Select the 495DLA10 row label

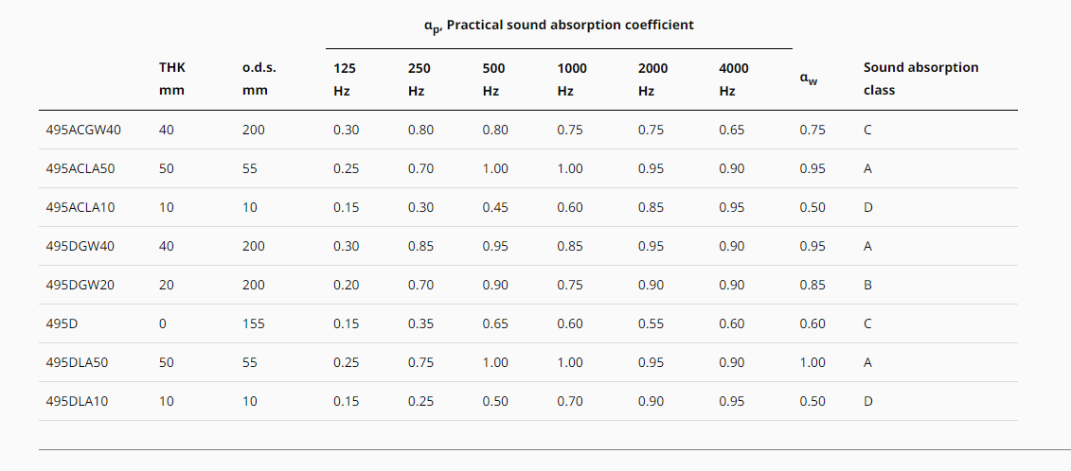coord(77,402)
